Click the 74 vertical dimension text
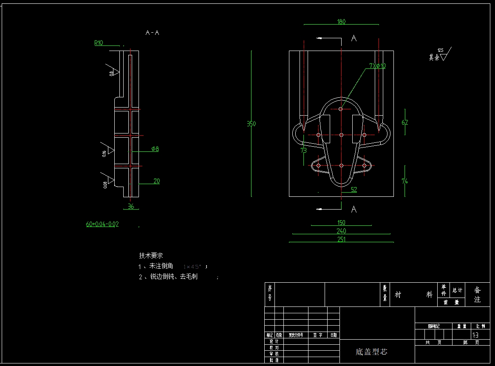The height and width of the screenshot is (366, 495). pos(405,181)
